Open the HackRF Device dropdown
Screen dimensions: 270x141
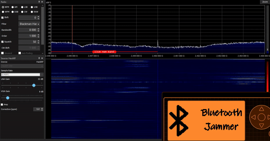point(22,66)
